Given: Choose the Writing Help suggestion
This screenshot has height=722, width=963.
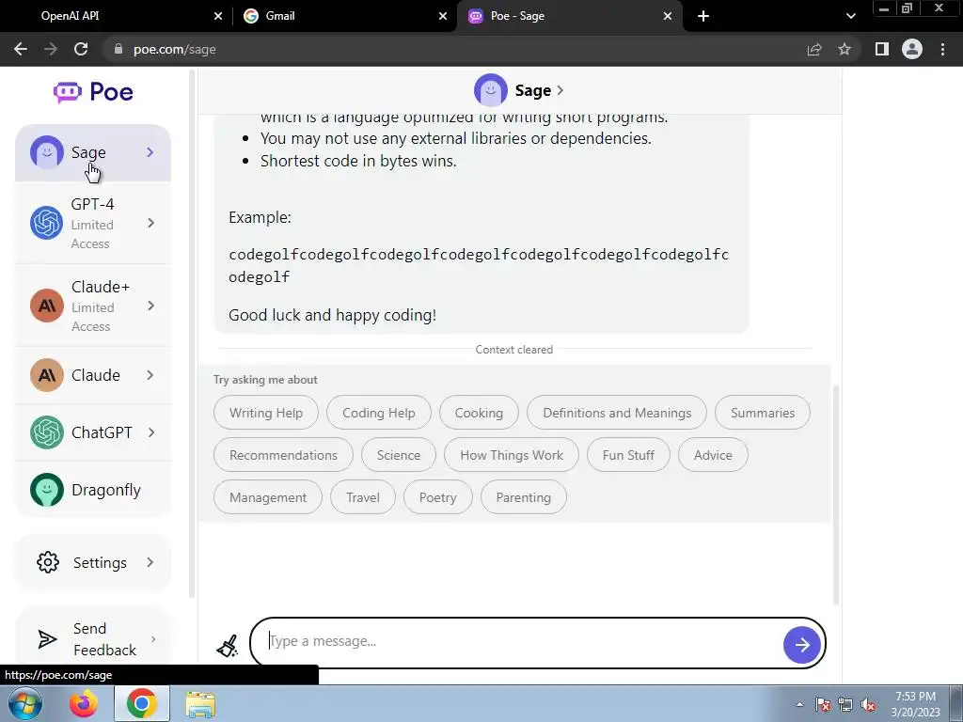Looking at the screenshot, I should (x=266, y=413).
